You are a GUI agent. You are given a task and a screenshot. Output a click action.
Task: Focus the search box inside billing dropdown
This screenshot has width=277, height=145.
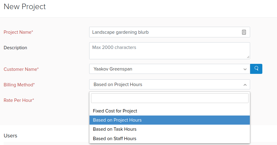pos(169,98)
